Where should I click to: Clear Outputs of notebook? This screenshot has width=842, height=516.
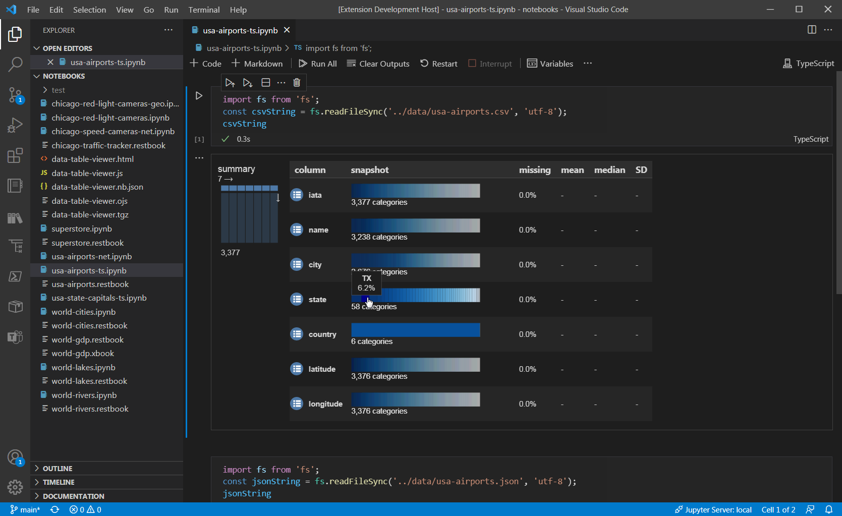[378, 64]
